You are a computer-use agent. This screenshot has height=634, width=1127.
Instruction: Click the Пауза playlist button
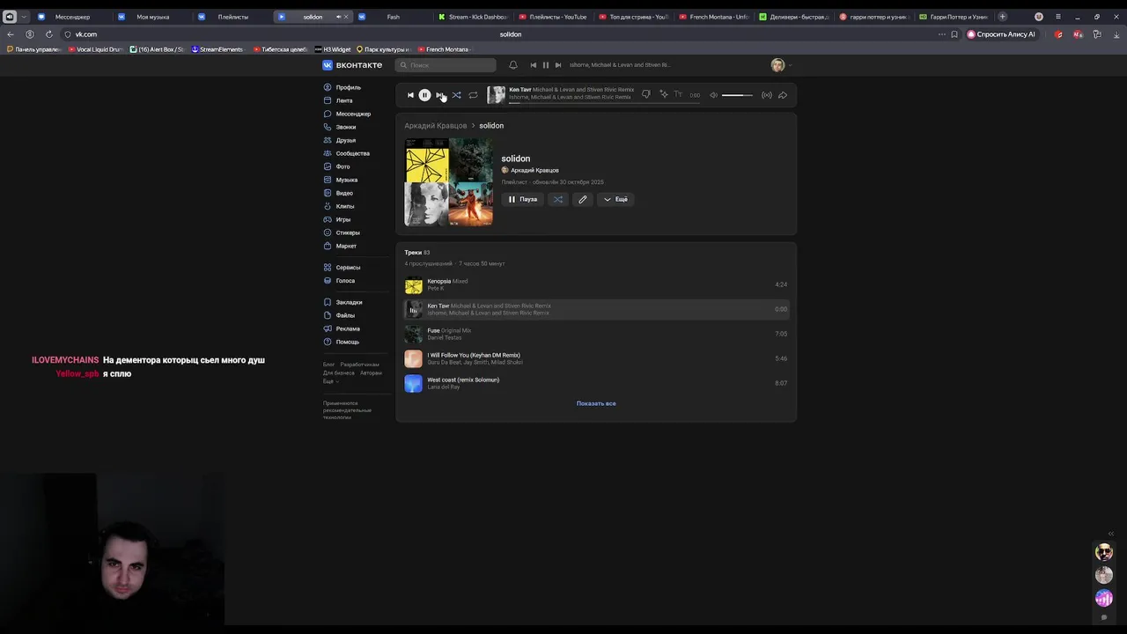(x=522, y=199)
